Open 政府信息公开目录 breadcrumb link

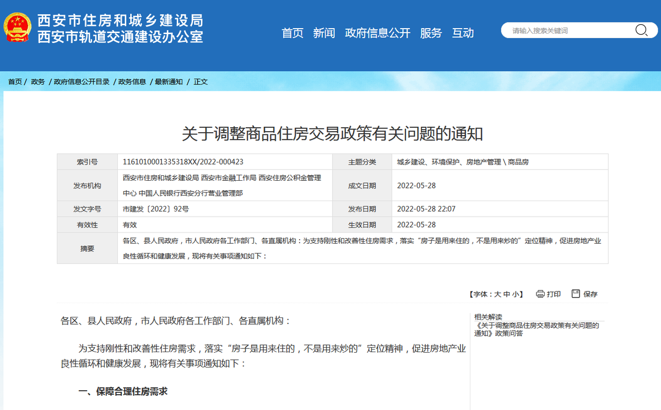(82, 82)
